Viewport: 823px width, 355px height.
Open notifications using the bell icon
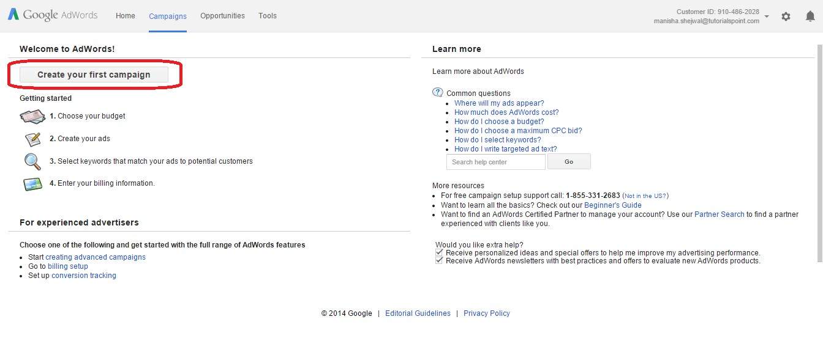810,16
